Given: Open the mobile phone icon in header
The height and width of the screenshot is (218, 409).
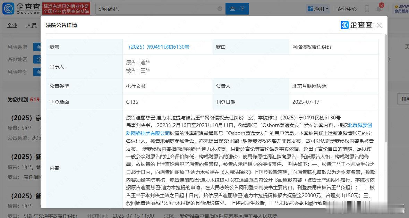Looking at the screenshot, I should (x=367, y=9).
